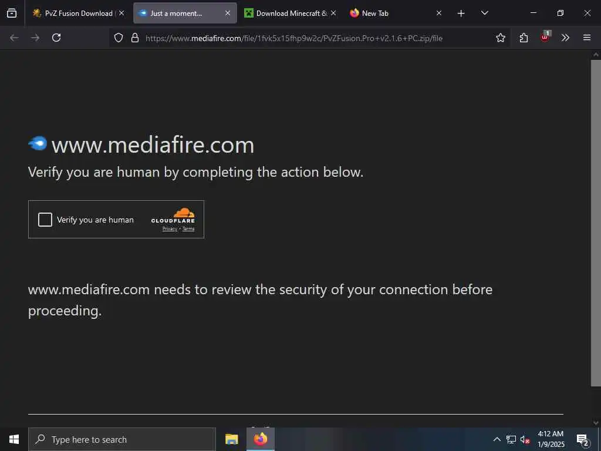601x451 pixels.
Task: Open uBlock Origin extension icon
Action: pyautogui.click(x=545, y=37)
